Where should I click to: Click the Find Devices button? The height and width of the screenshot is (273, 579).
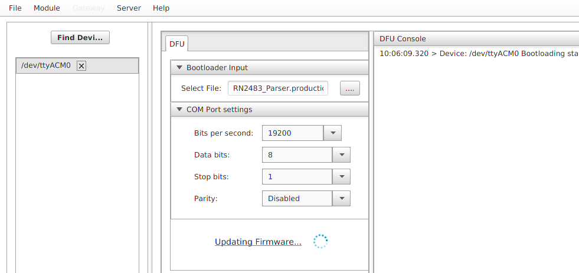point(80,38)
